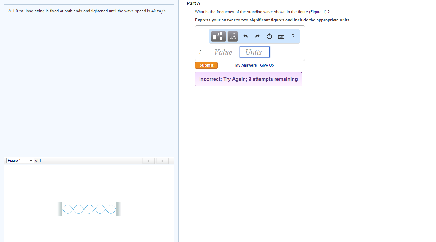
Task: Click the Part A heading
Action: click(193, 3)
